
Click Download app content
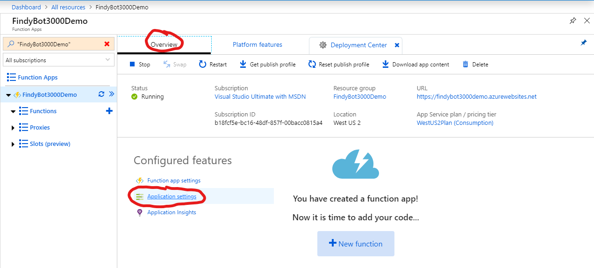tap(415, 65)
